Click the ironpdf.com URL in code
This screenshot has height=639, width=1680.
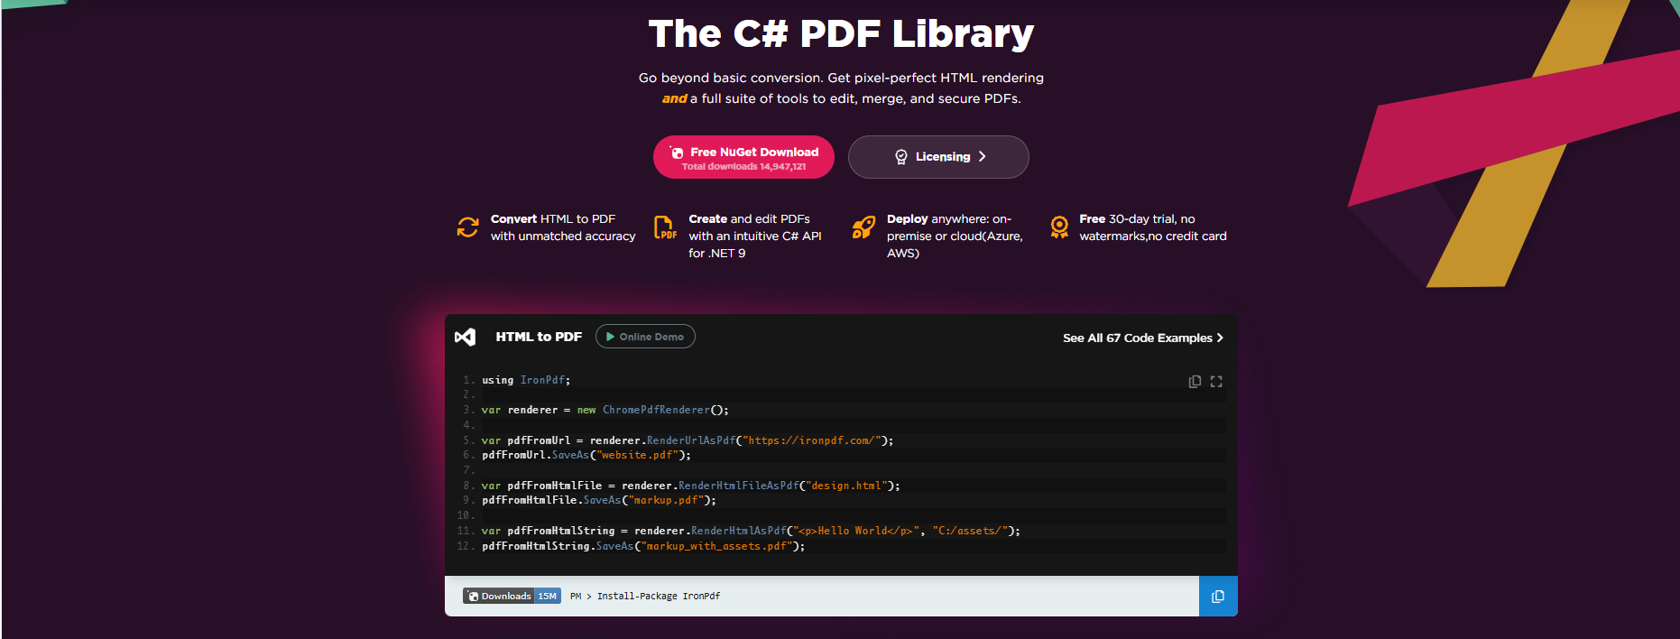point(811,440)
